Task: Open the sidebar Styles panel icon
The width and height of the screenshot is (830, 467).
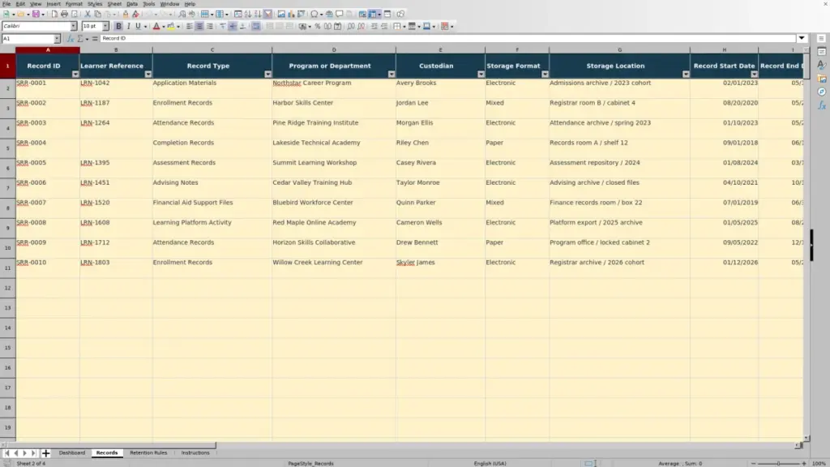Action: click(x=822, y=65)
